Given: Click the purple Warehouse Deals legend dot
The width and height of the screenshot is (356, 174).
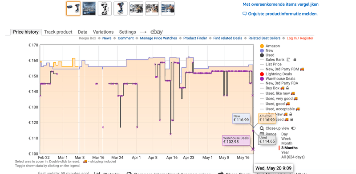Looking at the screenshot, I should [x=262, y=79].
